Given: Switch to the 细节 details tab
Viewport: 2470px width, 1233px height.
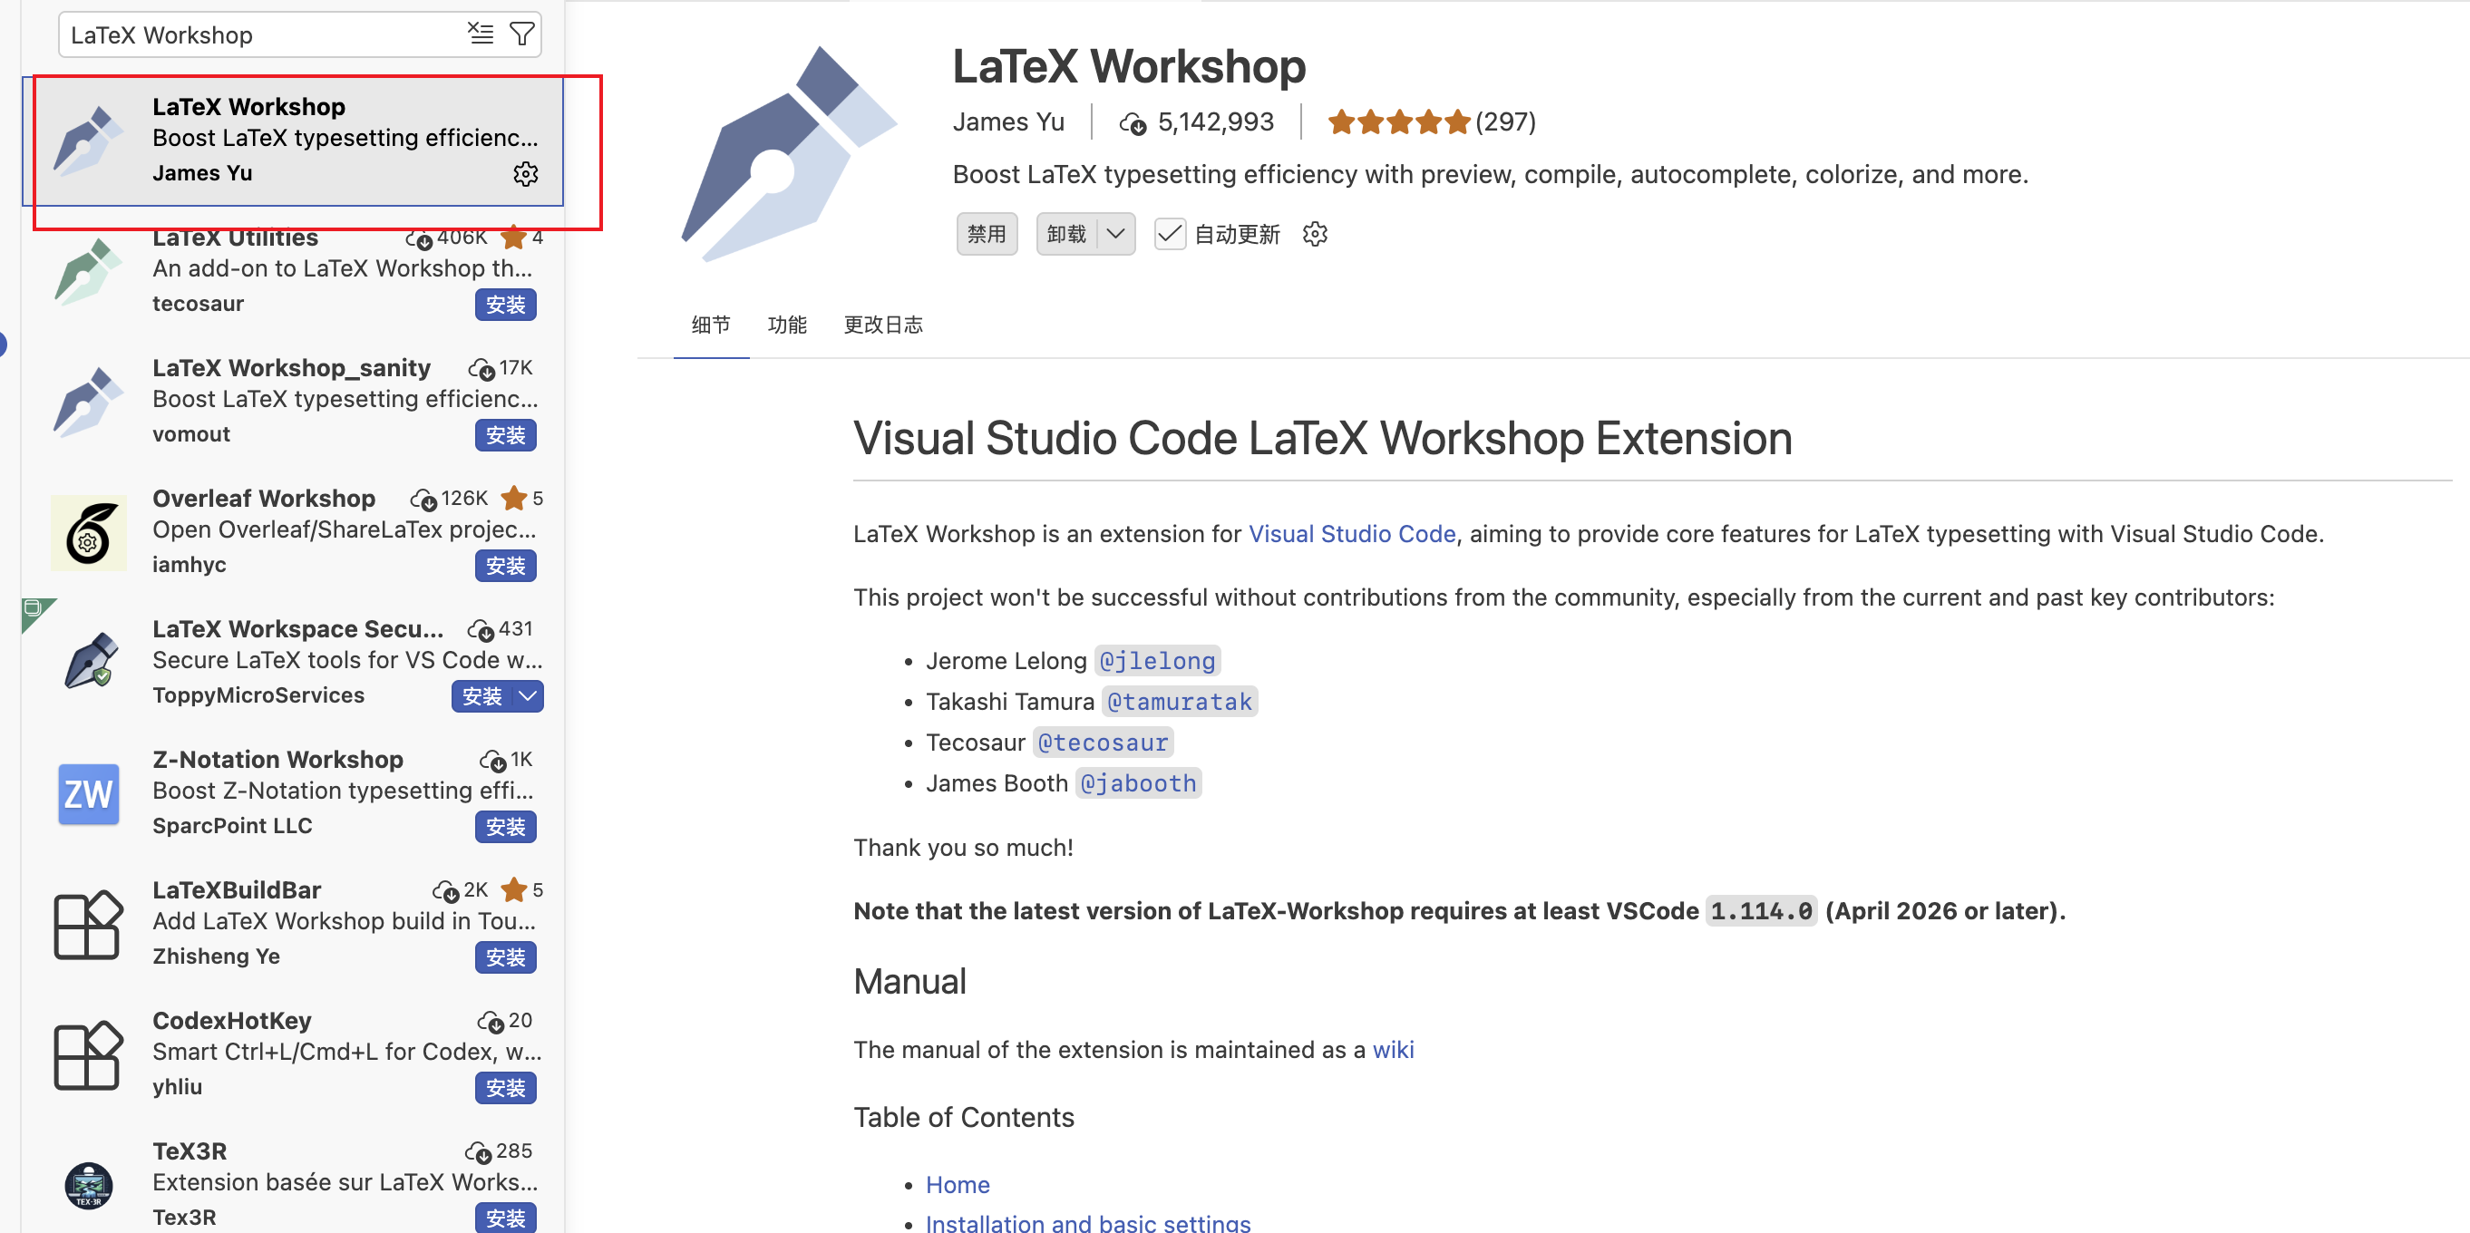Looking at the screenshot, I should pos(711,325).
